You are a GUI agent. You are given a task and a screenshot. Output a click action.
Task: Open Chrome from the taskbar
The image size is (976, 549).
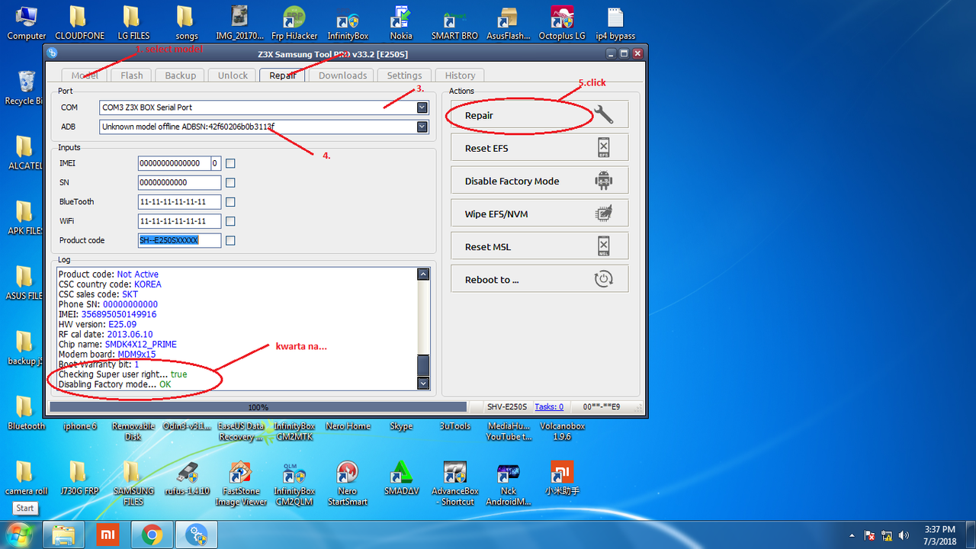pos(151,535)
